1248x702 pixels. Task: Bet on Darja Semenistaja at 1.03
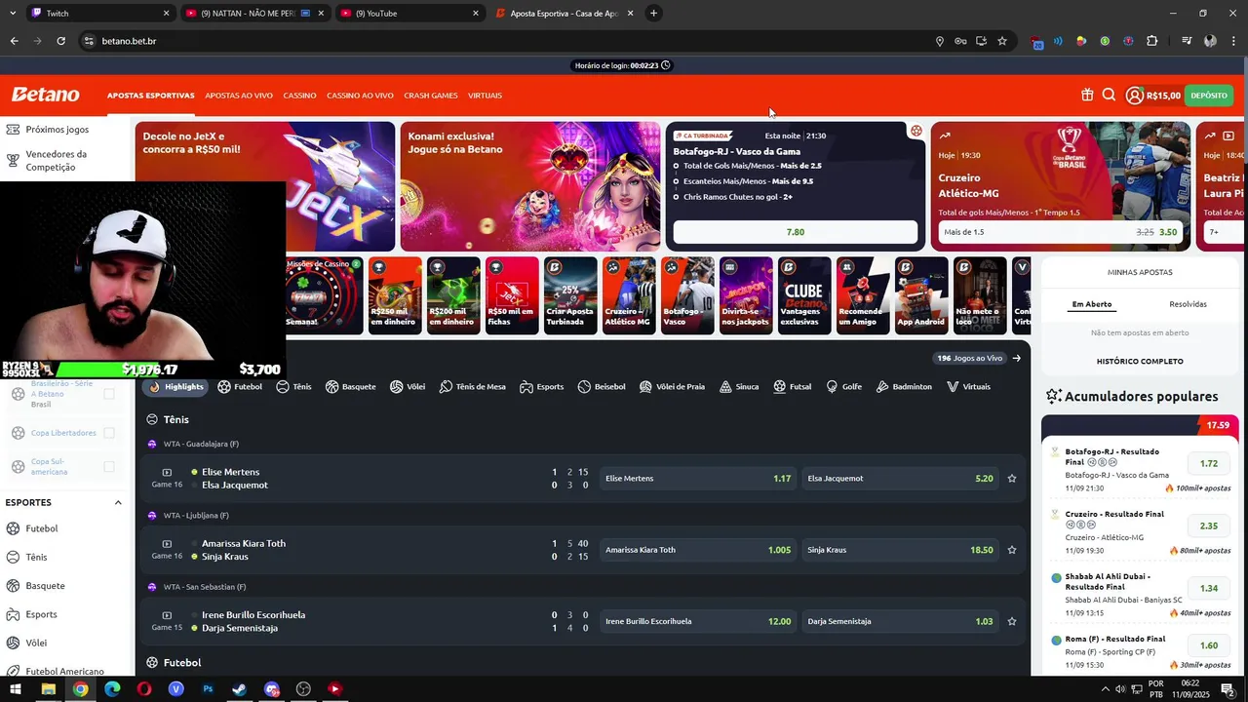point(899,621)
